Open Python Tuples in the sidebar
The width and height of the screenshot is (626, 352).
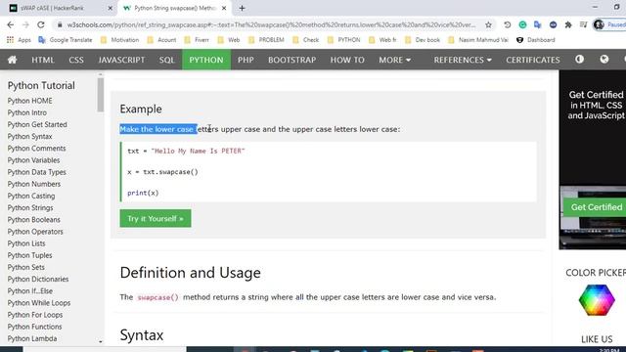[29, 255]
